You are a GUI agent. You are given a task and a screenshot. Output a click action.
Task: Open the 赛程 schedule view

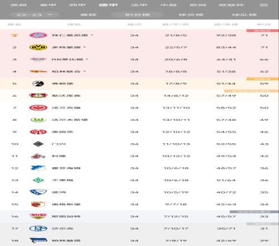pos(88,15)
